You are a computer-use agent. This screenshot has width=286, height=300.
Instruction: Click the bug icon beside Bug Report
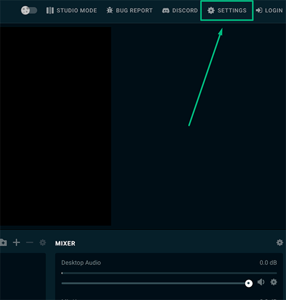[110, 10]
